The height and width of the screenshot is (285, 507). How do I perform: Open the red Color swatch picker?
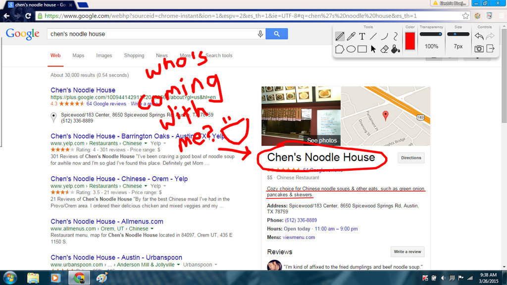tap(410, 41)
